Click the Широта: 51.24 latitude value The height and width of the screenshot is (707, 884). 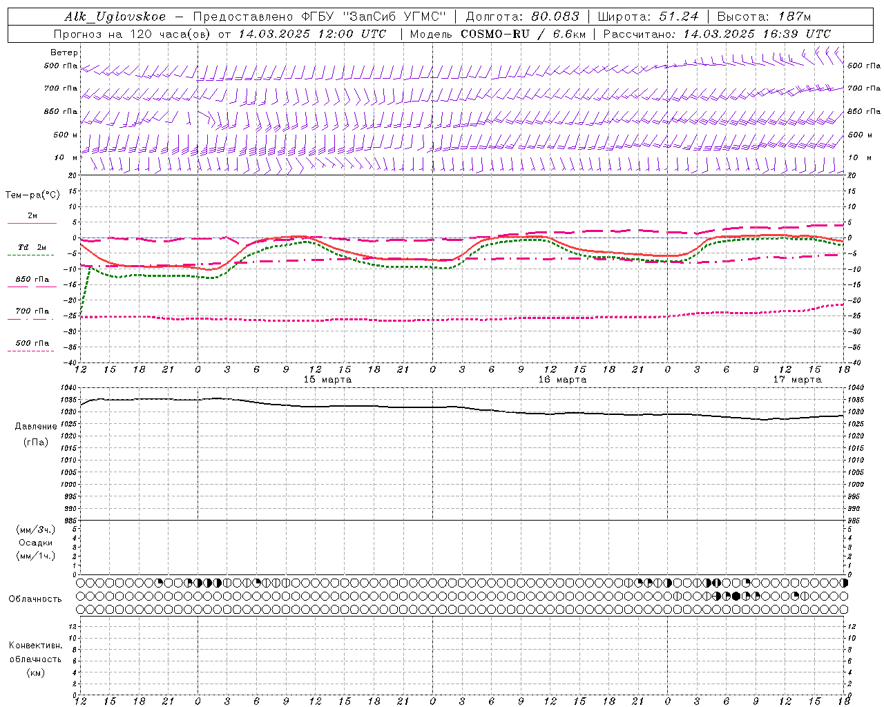coord(648,17)
